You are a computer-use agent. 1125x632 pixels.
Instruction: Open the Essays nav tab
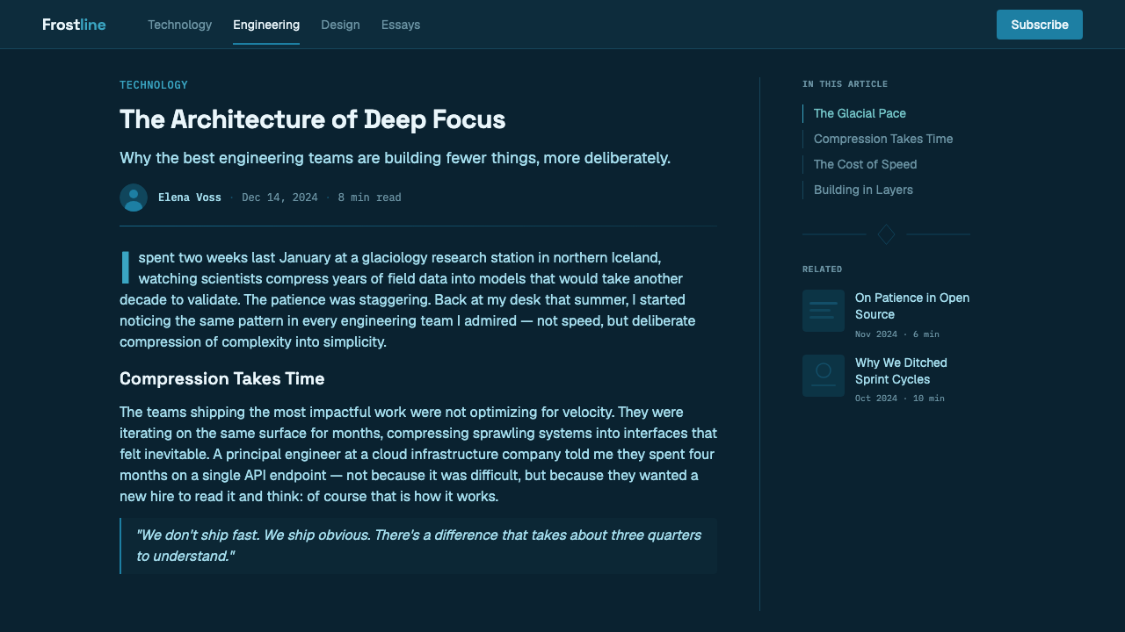[x=401, y=25]
